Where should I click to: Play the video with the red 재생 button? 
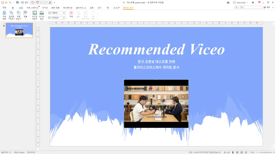[71, 13]
